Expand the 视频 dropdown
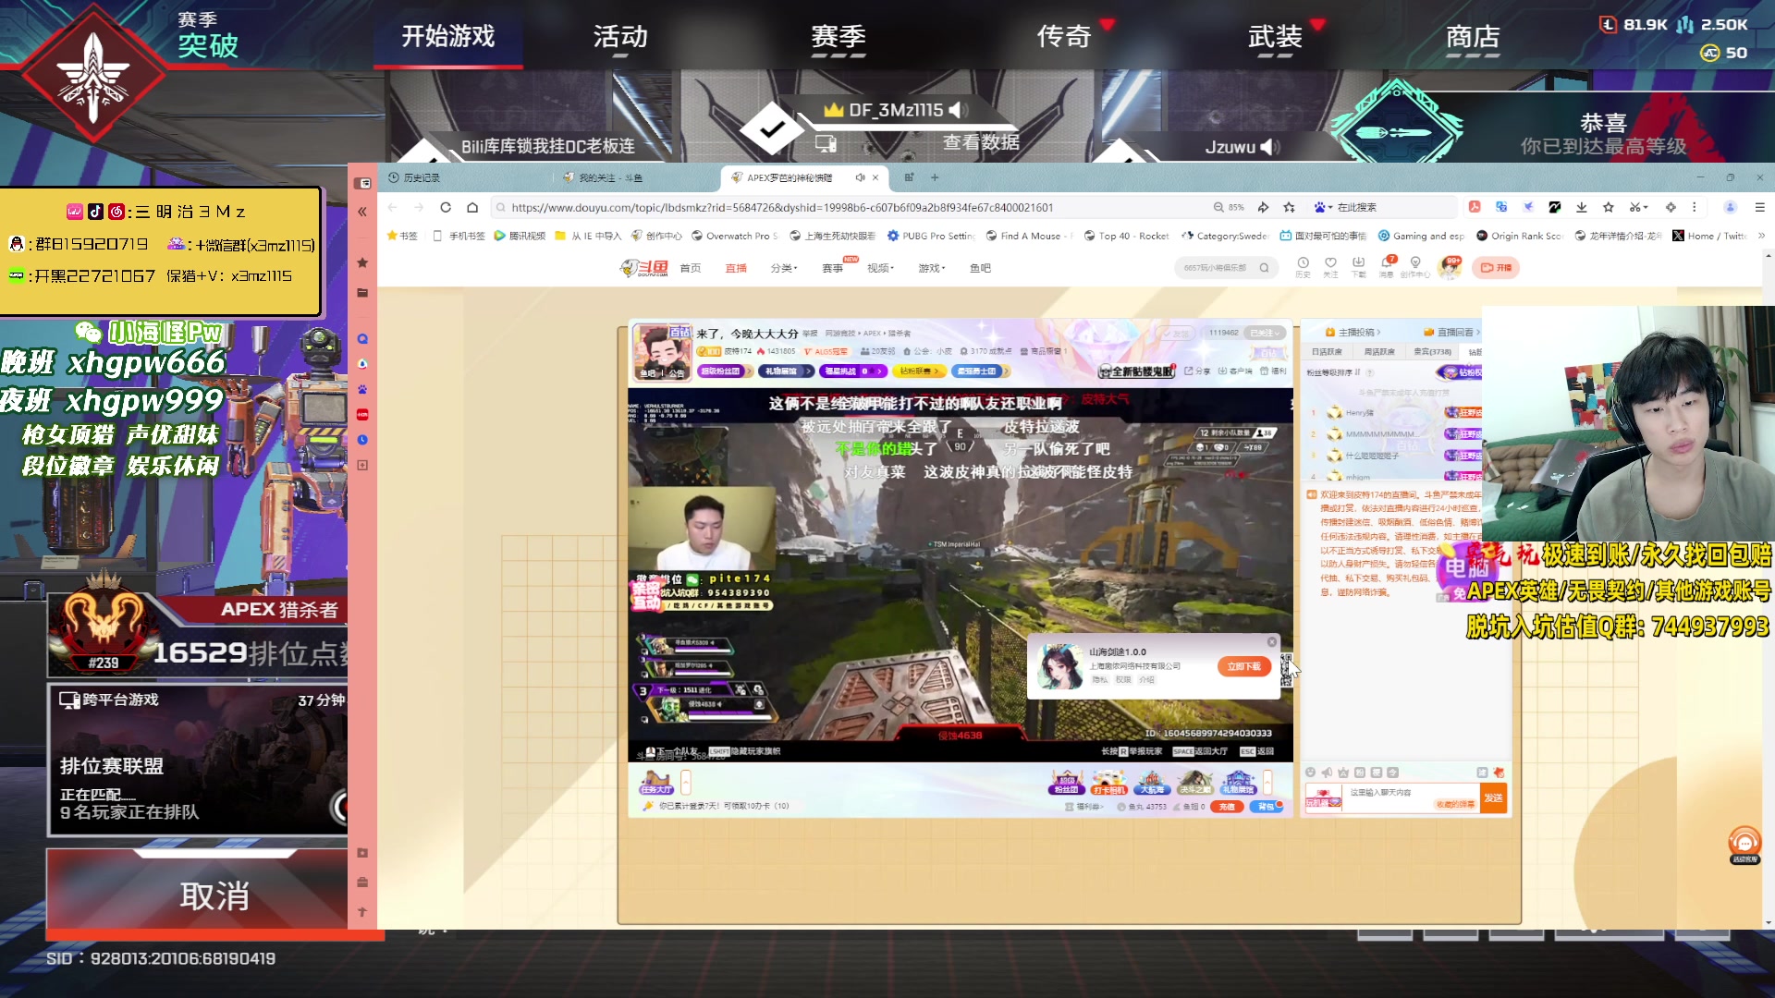This screenshot has height=998, width=1775. pyautogui.click(x=880, y=268)
